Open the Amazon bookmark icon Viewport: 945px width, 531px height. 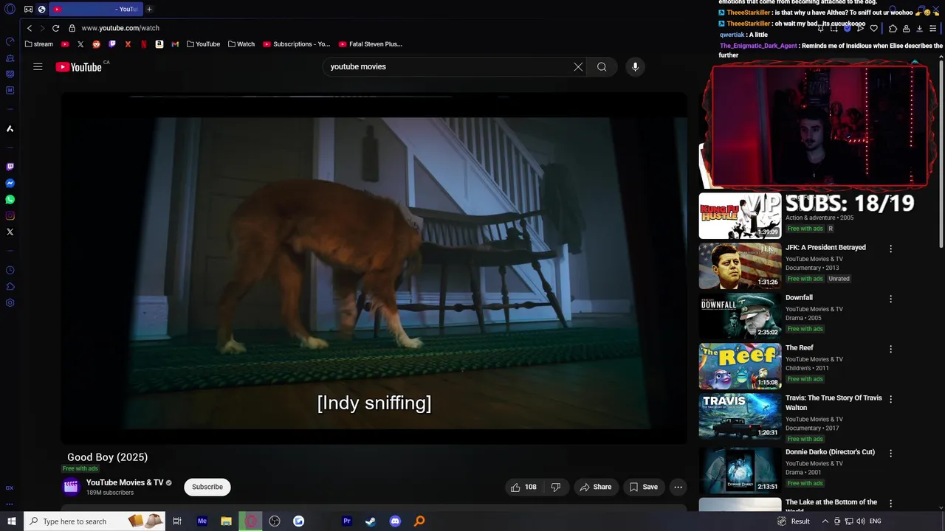tap(159, 44)
